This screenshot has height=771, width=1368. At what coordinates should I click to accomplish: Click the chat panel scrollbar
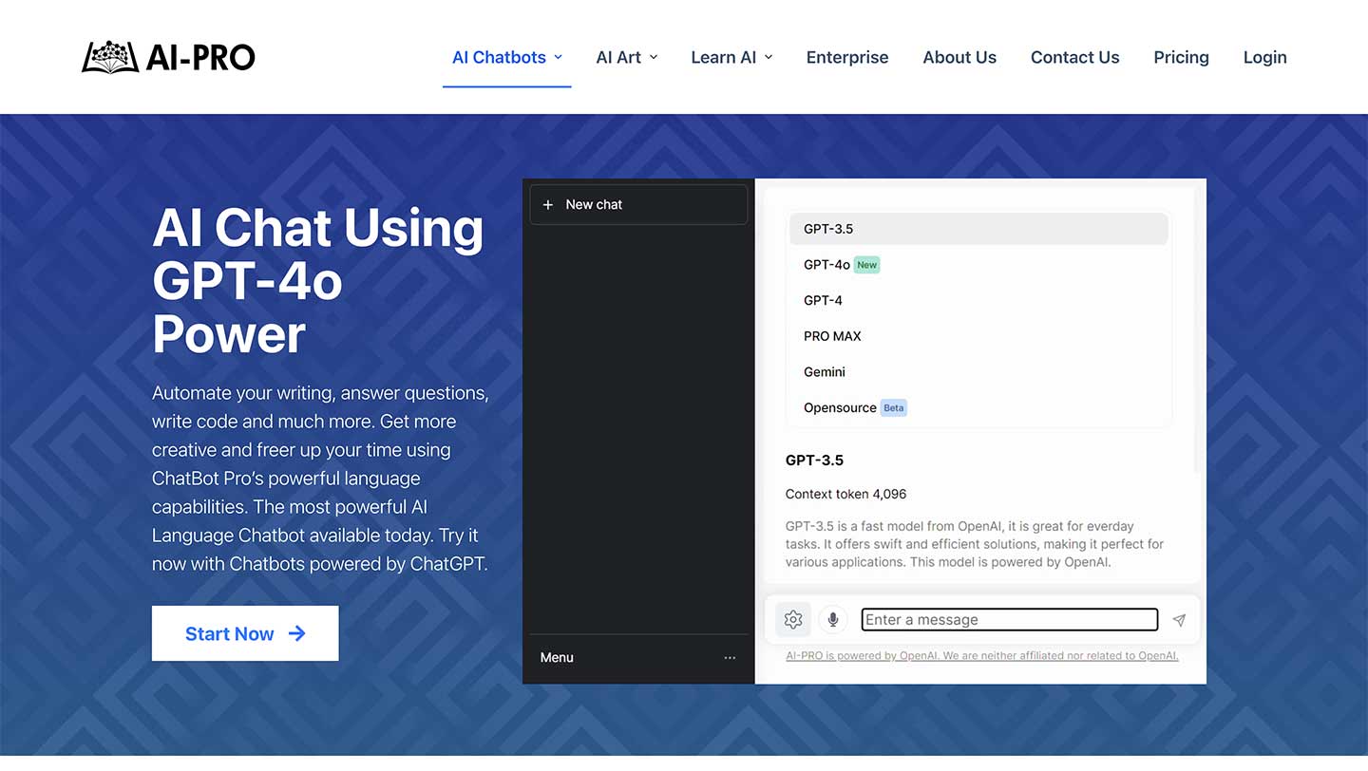click(1196, 329)
